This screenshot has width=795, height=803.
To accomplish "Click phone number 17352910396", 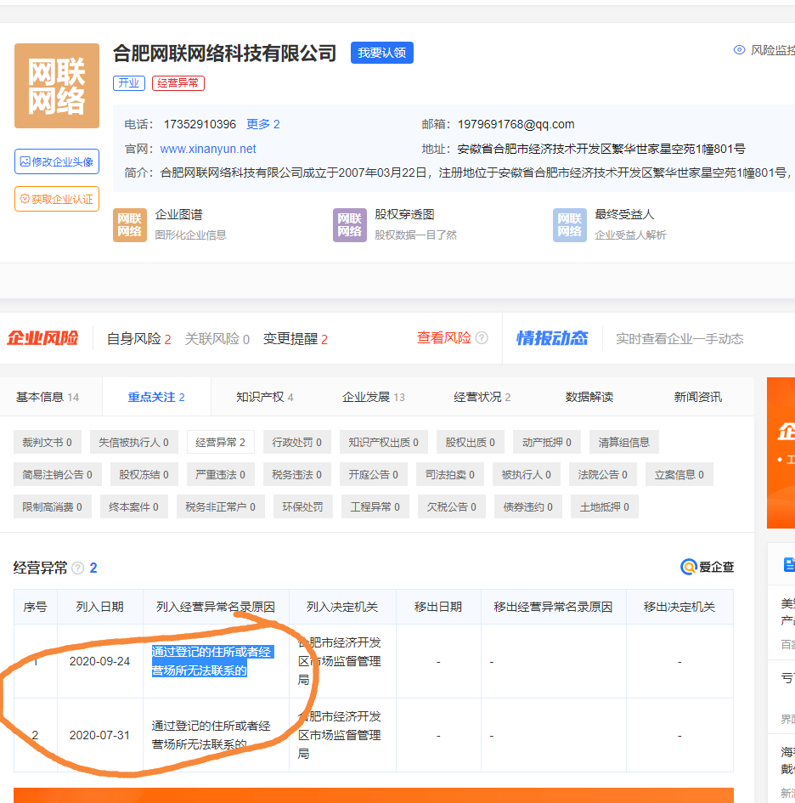I will coord(200,124).
